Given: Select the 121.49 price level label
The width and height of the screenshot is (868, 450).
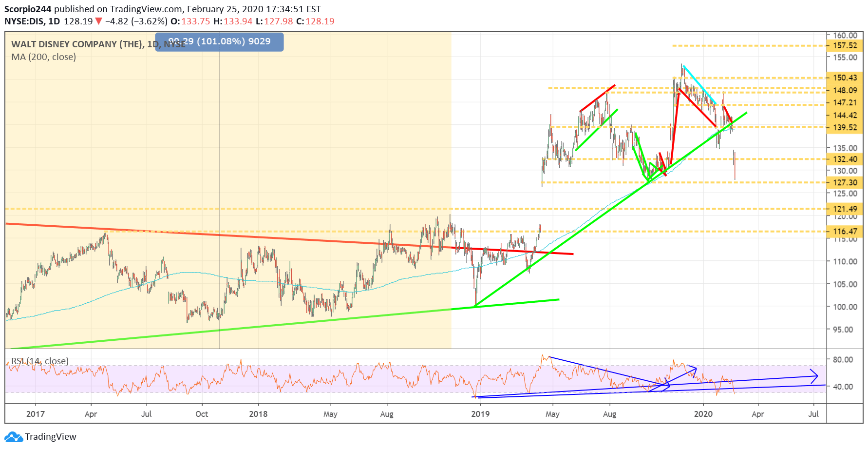Looking at the screenshot, I should coord(845,209).
